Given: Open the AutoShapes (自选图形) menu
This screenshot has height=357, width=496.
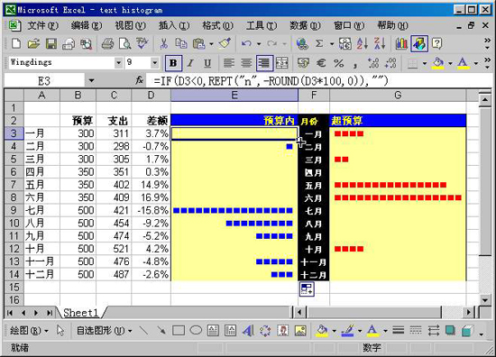Looking at the screenshot, I should coord(105,331).
